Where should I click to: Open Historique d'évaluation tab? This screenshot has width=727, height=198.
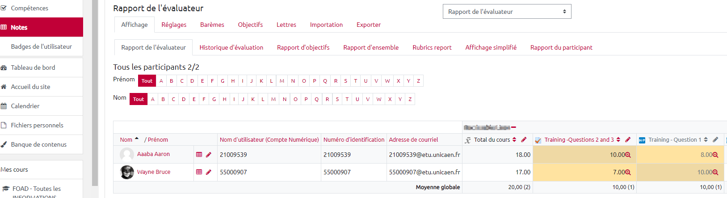click(231, 47)
